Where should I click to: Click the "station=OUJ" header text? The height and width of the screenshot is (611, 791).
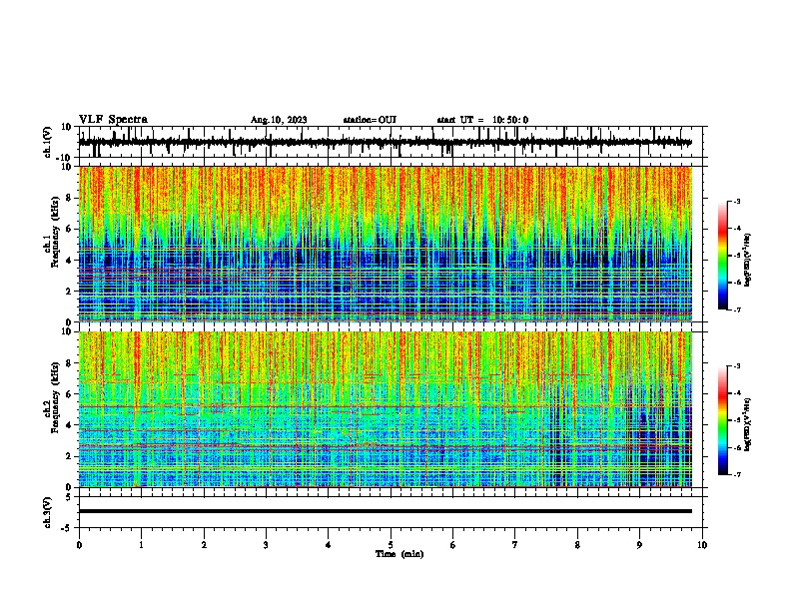coord(370,120)
